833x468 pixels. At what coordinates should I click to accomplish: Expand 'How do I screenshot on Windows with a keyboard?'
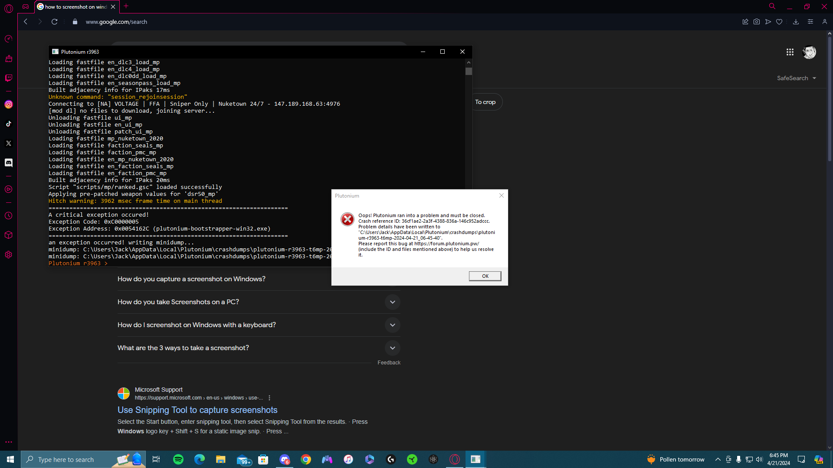pos(392,325)
